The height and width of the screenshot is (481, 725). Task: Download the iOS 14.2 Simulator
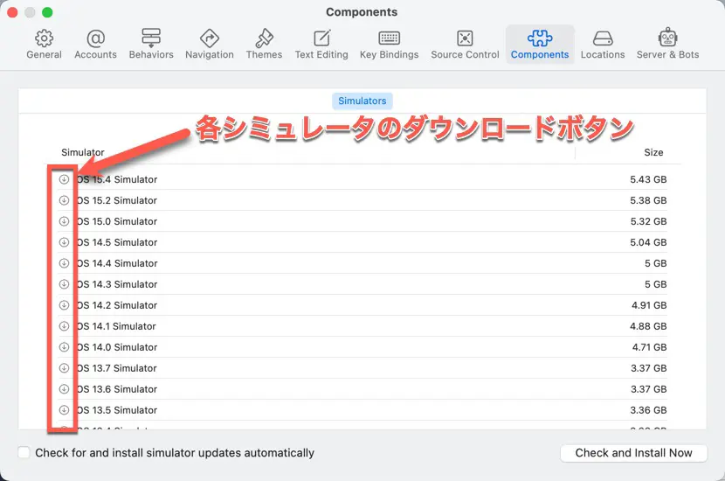click(x=65, y=305)
